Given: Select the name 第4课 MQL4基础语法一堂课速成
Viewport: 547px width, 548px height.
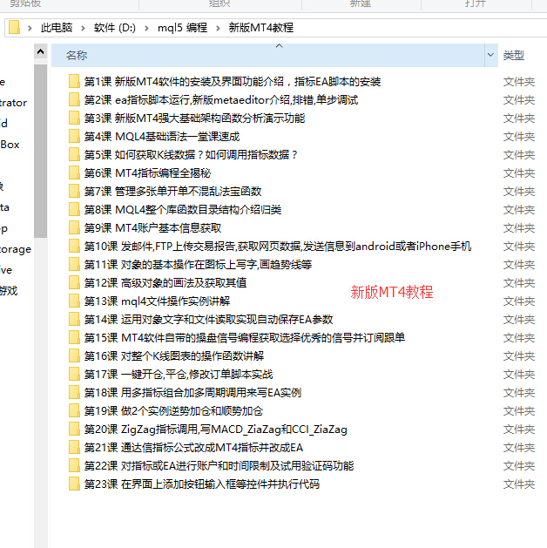Looking at the screenshot, I should 162,136.
